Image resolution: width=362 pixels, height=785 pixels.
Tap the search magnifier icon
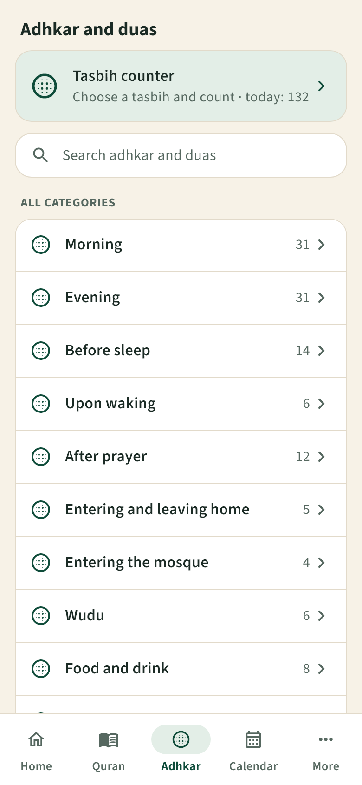coord(41,155)
